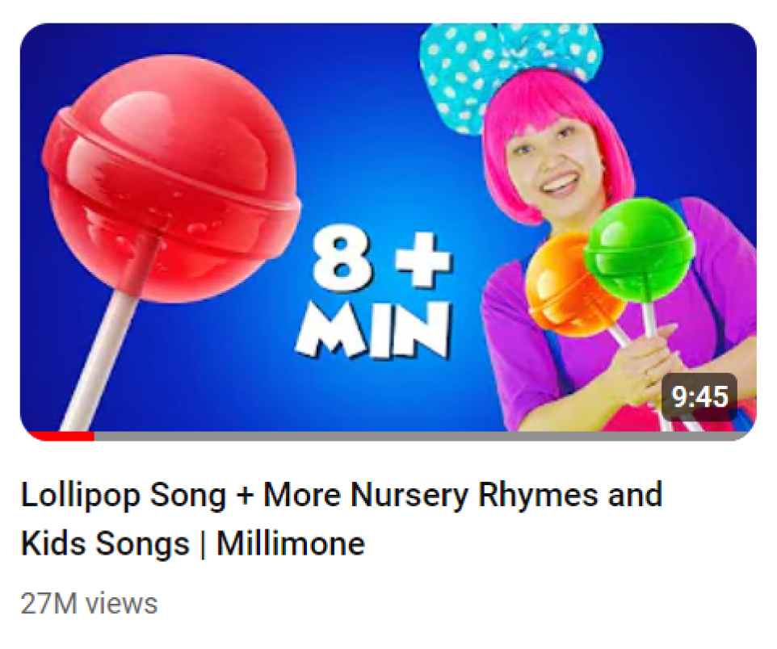Click the green lollipop in thumbnail
The image size is (777, 649).
tap(639, 250)
